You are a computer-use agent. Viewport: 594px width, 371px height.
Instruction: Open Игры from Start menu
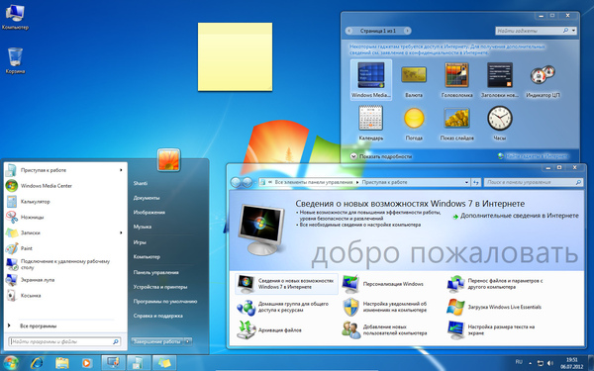click(140, 242)
